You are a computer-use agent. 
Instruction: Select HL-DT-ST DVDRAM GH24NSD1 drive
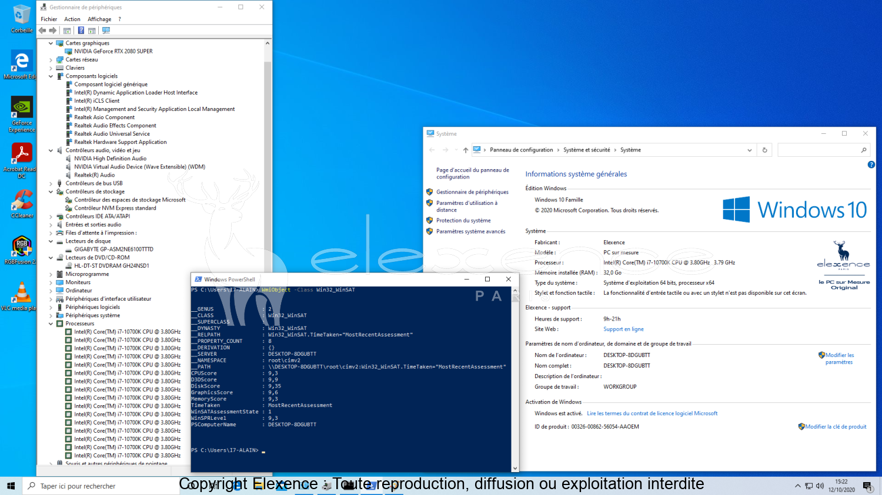coord(112,265)
